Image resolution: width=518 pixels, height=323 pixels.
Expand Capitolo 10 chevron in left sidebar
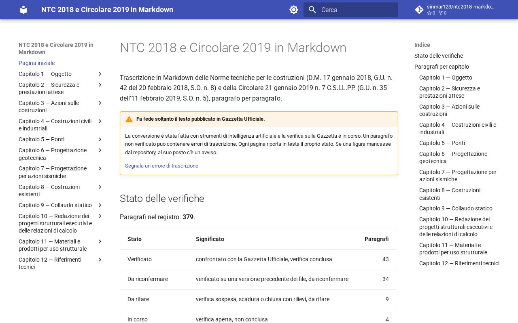point(100,216)
